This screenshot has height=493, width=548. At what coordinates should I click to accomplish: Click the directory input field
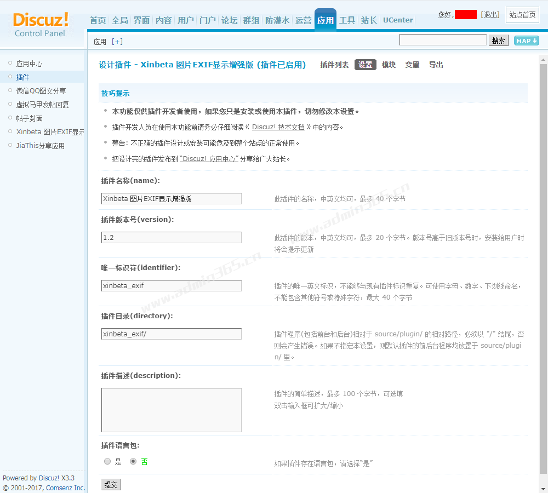point(171,334)
